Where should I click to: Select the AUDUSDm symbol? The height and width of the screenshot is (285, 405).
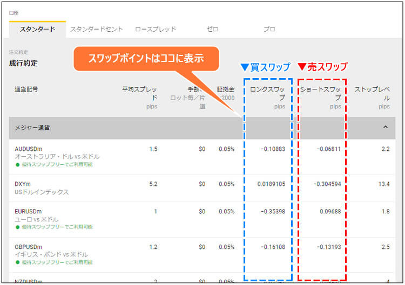pyautogui.click(x=29, y=149)
